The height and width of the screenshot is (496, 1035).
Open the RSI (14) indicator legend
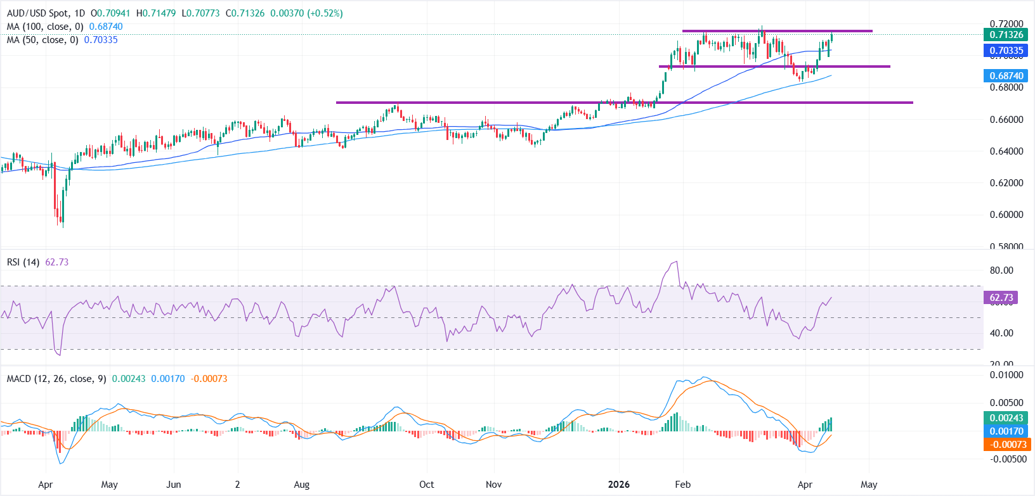pyautogui.click(x=23, y=262)
